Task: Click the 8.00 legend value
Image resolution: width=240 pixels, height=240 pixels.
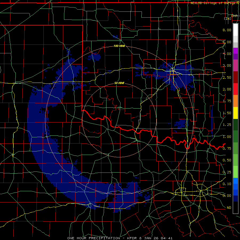Action: (x=227, y=30)
